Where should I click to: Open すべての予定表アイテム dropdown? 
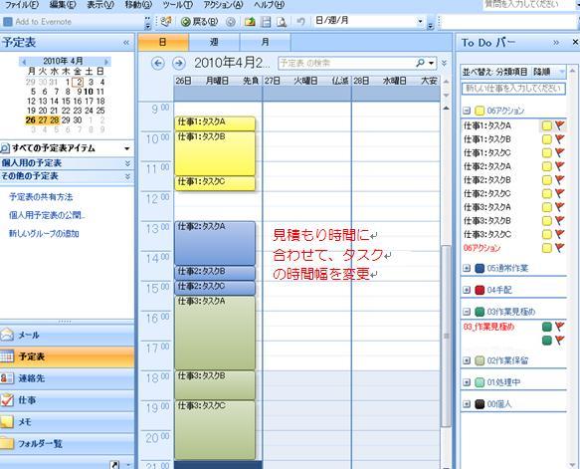coord(127,148)
